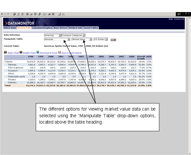Expand the Speciality spirits row
Viewport: 191px width, 155px height.
tap(9, 77)
